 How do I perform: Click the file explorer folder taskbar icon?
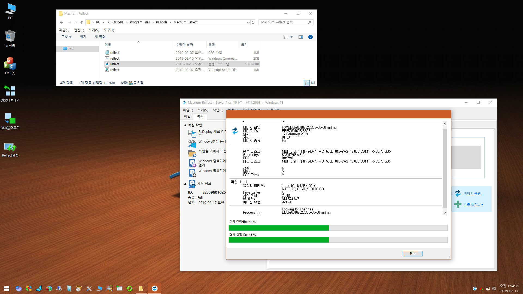(x=141, y=289)
